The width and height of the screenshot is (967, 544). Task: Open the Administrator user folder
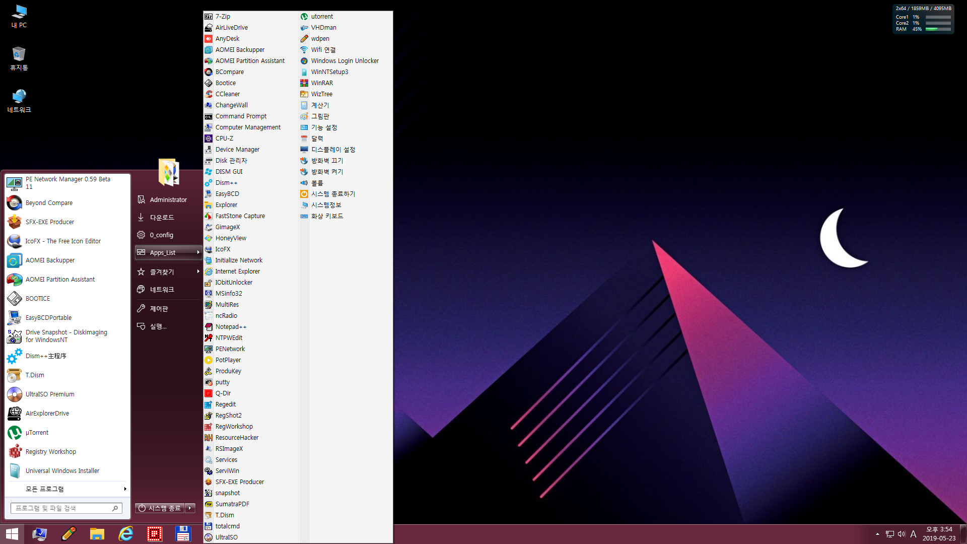pos(169,200)
